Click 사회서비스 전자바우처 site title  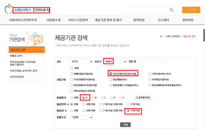point(32,10)
